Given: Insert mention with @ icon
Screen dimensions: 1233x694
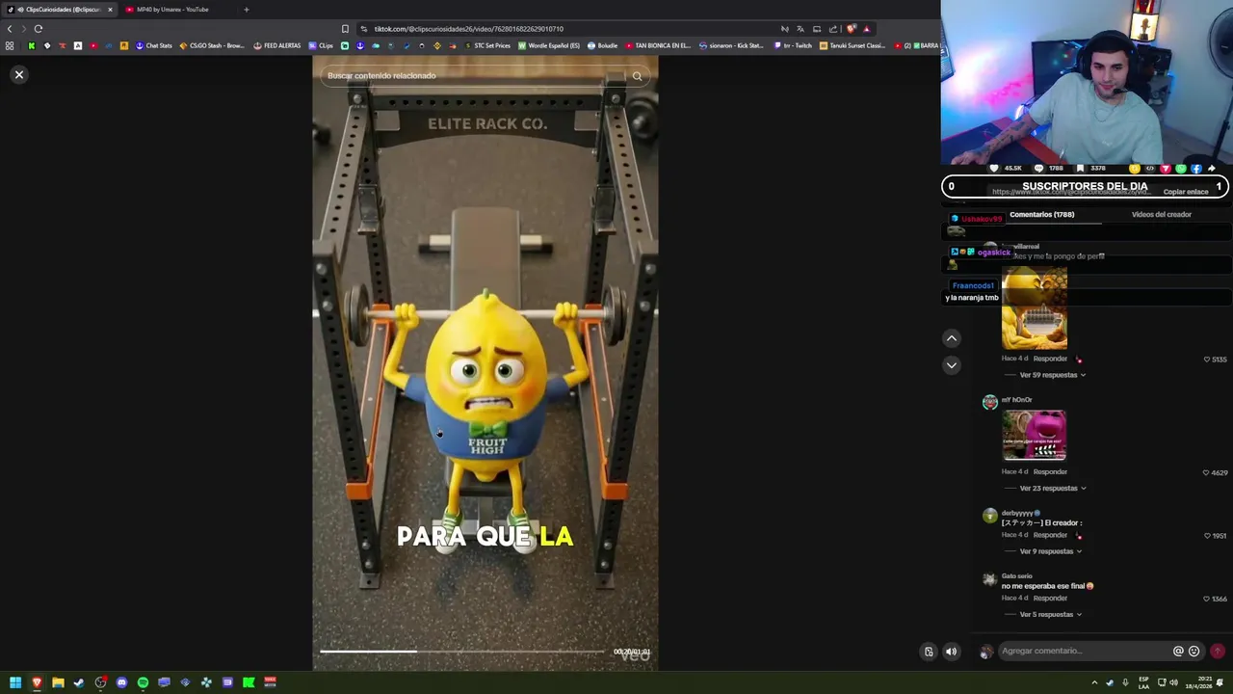Looking at the screenshot, I should pos(1178,651).
